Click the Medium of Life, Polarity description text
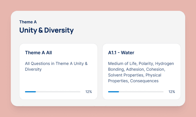Screen dimensions: 196x117 coord(141,72)
